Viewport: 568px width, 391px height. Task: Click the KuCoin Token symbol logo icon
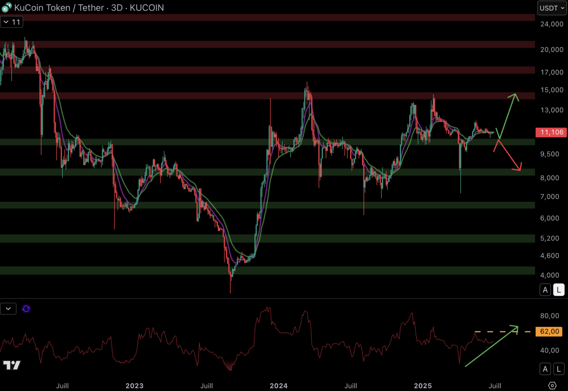pyautogui.click(x=7, y=7)
